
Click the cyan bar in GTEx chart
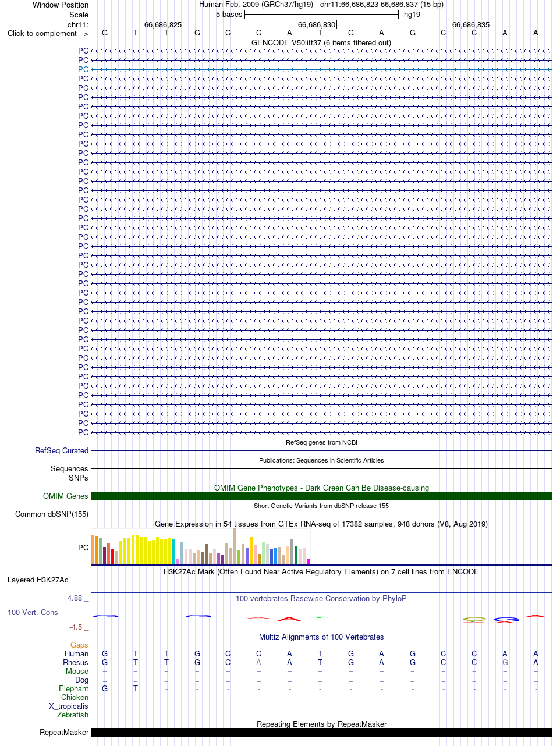tap(174, 552)
